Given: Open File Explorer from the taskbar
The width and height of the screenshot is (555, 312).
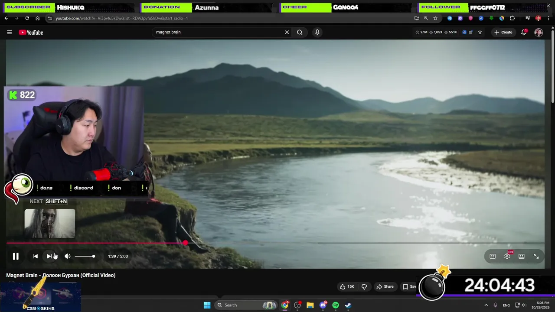Looking at the screenshot, I should [310, 305].
